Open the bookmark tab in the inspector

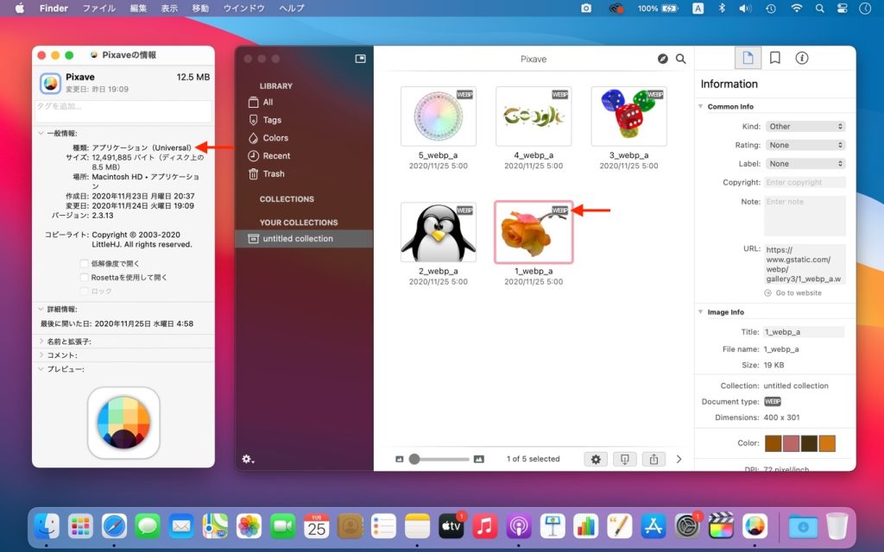point(775,58)
